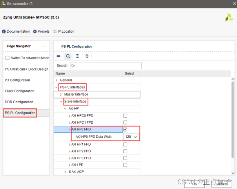
Task: Open the Presets gear menu
Action: 41,31
